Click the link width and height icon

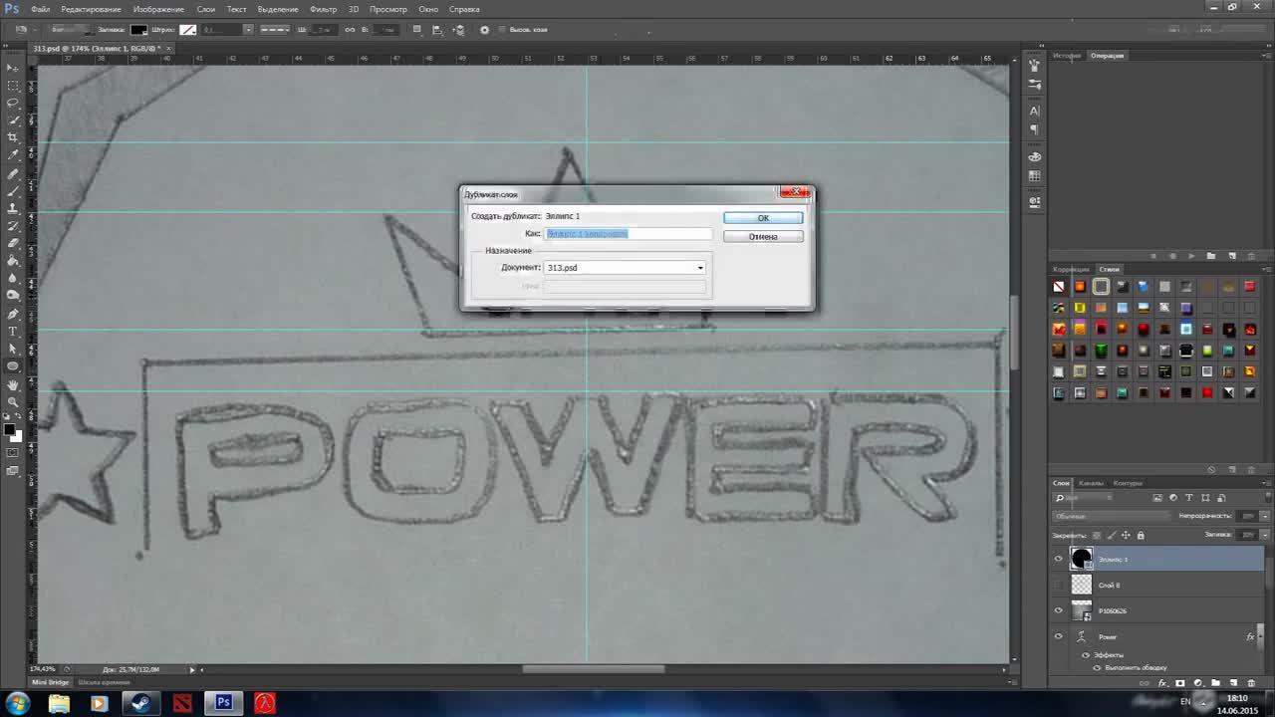[x=350, y=29]
